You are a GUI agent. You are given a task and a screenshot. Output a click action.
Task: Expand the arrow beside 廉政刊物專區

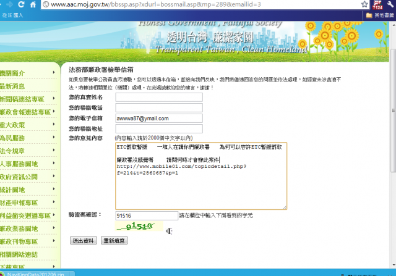click(54, 241)
